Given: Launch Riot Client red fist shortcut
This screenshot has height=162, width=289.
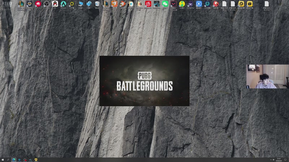Looking at the screenshot, I should pos(38,4).
